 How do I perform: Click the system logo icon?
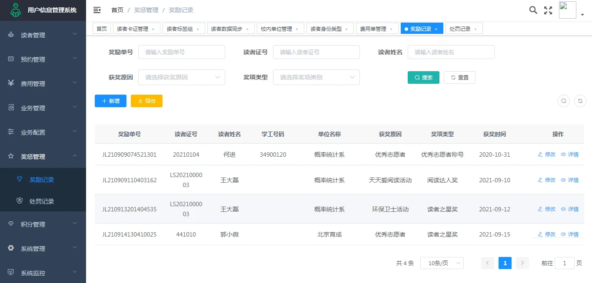click(x=16, y=10)
